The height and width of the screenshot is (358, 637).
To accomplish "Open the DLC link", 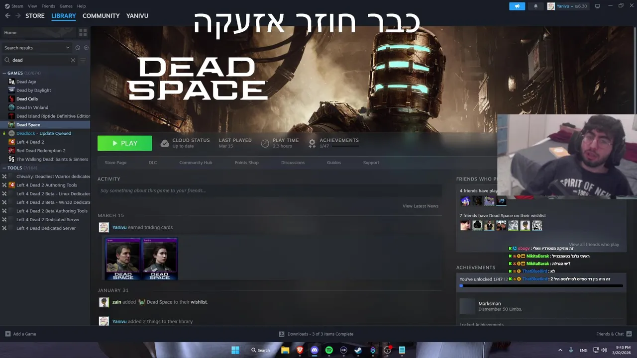I will [x=153, y=163].
